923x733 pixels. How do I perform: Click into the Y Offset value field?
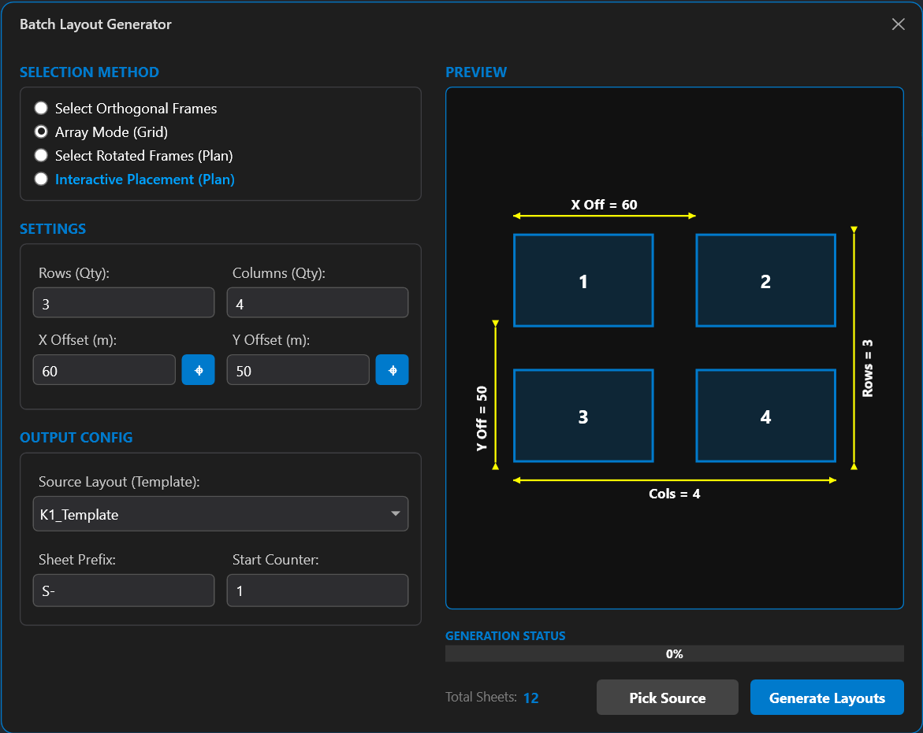pyautogui.click(x=298, y=370)
